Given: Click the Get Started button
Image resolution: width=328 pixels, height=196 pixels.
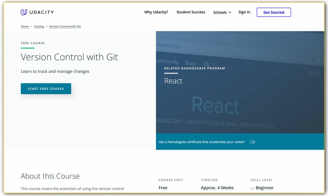Looking at the screenshot, I should [x=274, y=12].
